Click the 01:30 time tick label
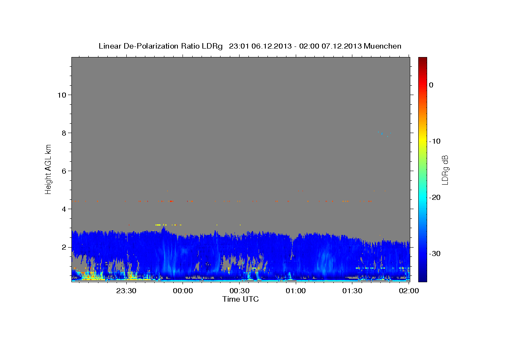This screenshot has height=338, width=507. click(x=352, y=291)
